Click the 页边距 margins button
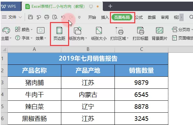Screen dimensions: 193x125 tap(59, 34)
